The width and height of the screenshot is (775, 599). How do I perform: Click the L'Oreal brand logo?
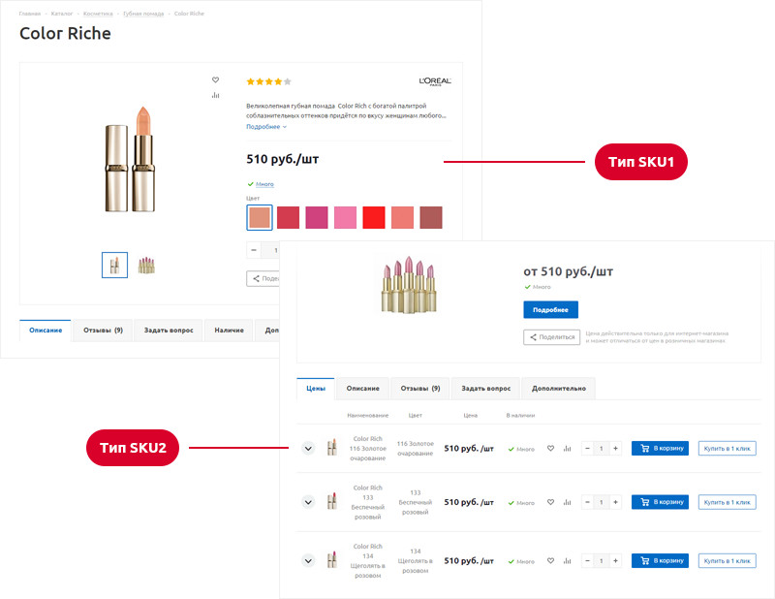coord(435,81)
